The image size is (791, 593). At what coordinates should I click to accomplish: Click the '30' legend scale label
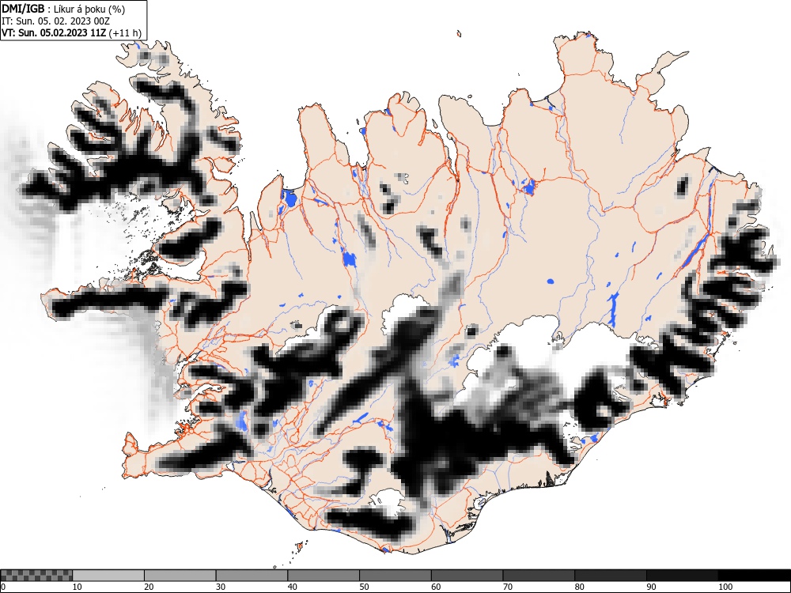[221, 587]
